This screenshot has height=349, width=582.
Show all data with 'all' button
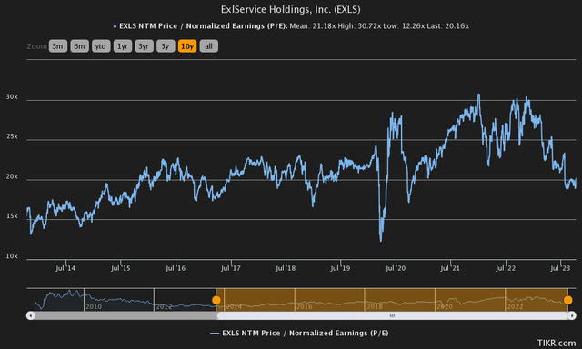[208, 46]
